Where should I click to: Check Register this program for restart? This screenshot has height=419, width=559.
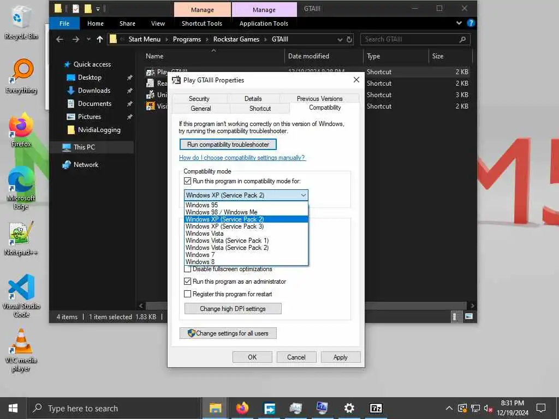tap(188, 294)
